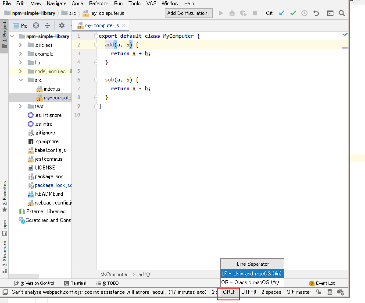Open 6: TODO tool window
Image resolution: width=365 pixels, height=303 pixels.
click(x=107, y=283)
